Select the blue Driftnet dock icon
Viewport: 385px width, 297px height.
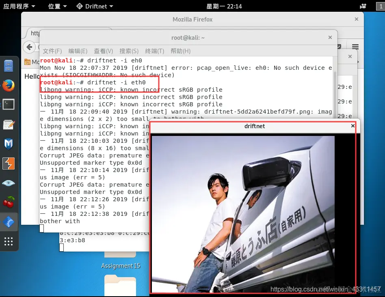coord(9,222)
